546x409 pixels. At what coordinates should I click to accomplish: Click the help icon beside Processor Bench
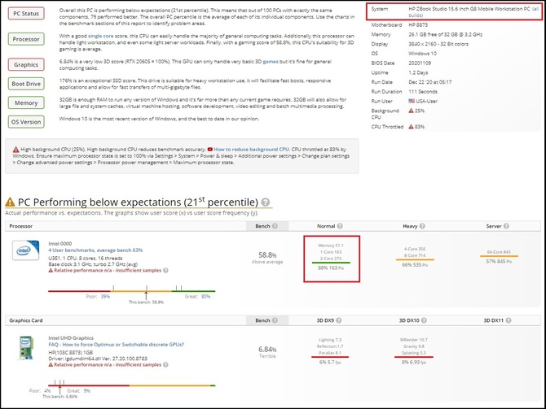pyautogui.click(x=275, y=226)
